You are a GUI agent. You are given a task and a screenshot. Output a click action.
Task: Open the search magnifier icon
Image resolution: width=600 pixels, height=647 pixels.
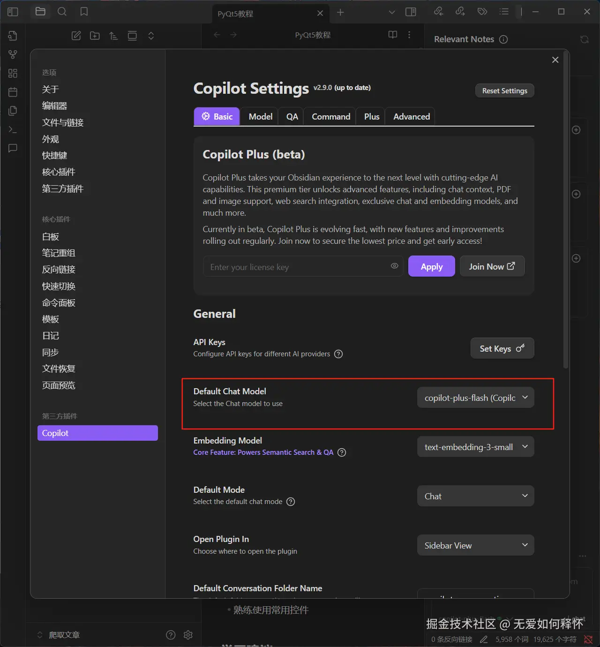[x=62, y=12]
